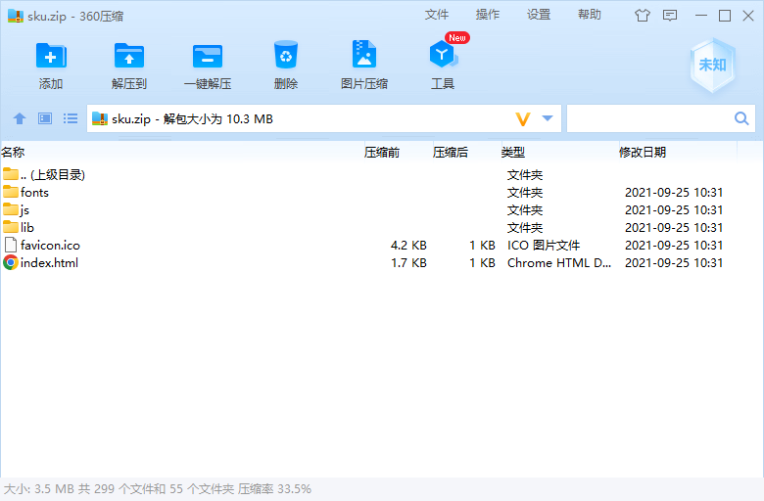764x501 pixels.
Task: Select the fonts folder
Action: (34, 192)
